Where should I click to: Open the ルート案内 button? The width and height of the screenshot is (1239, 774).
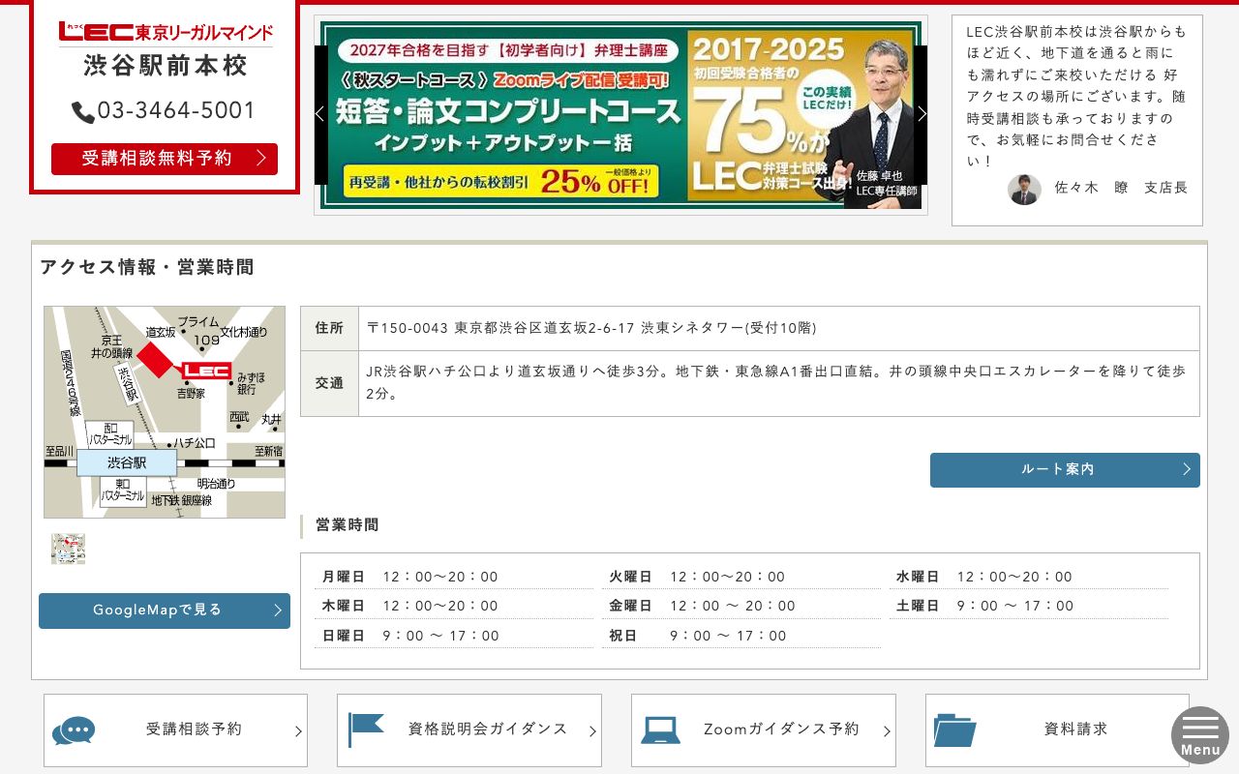tap(1065, 470)
